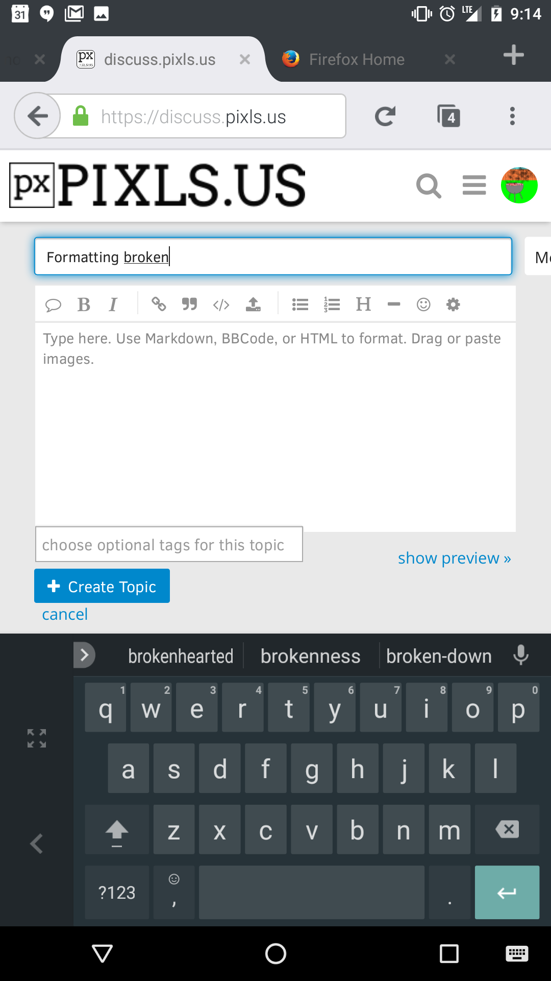Switch to the Firefox Home tab
Image resolution: width=551 pixels, height=981 pixels.
click(x=356, y=59)
